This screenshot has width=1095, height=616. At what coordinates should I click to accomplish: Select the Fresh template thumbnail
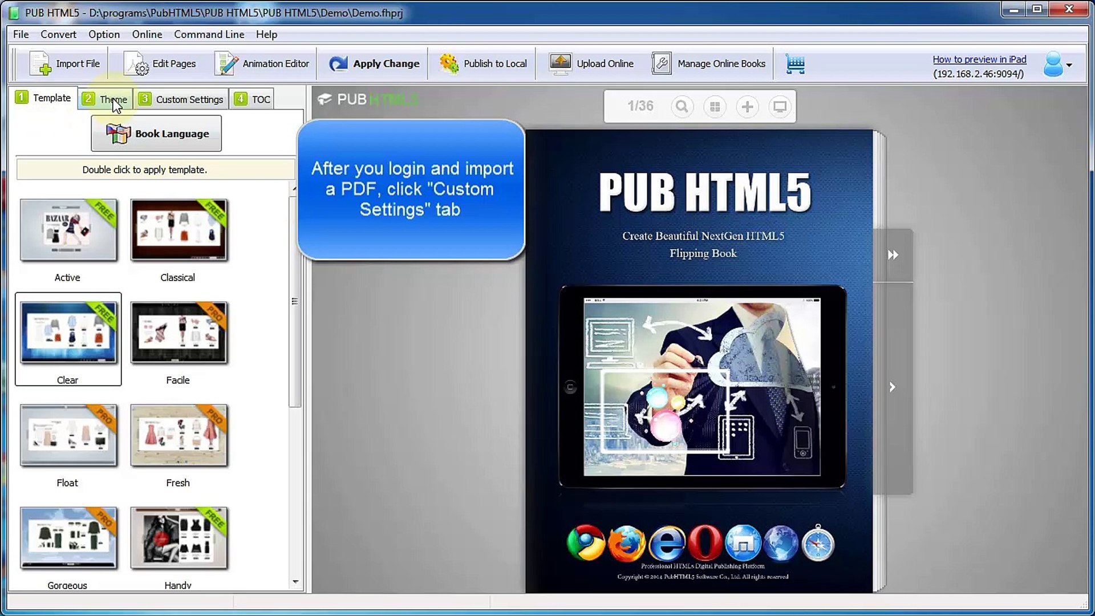coord(179,436)
